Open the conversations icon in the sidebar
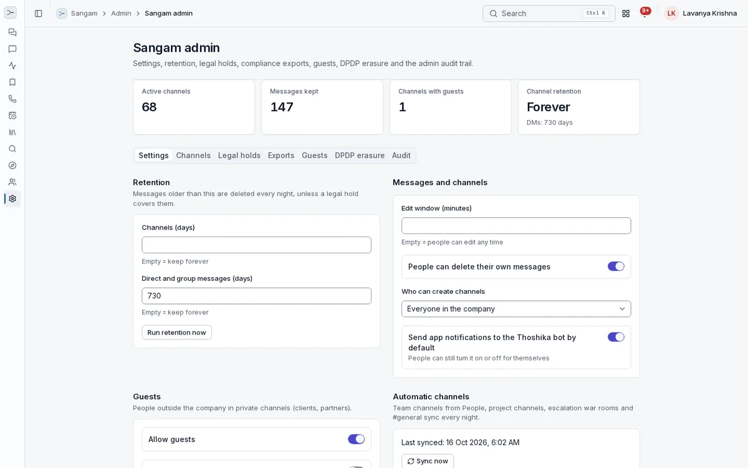748x468 pixels. point(12,32)
